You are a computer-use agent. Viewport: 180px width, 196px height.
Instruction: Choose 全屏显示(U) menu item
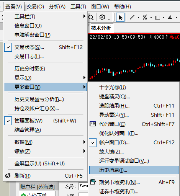(46, 163)
